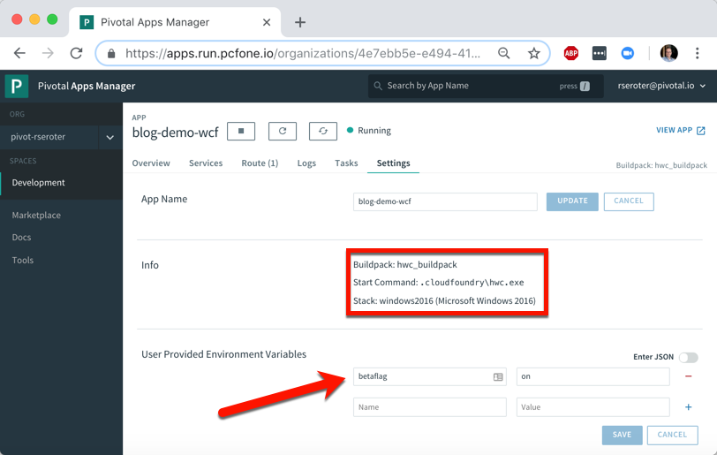This screenshot has height=455, width=717.
Task: Click the stop app square icon
Action: click(241, 131)
